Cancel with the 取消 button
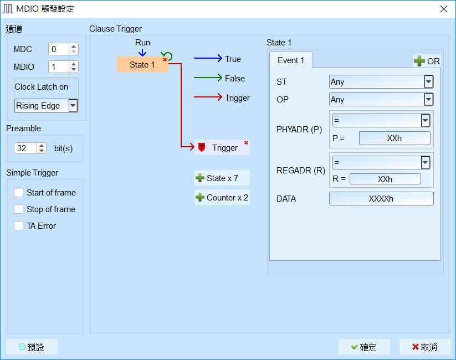 pos(425,347)
